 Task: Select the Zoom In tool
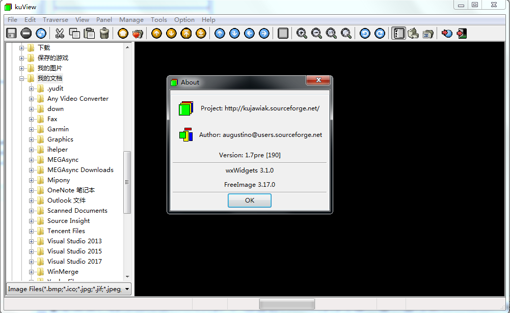[302, 33]
